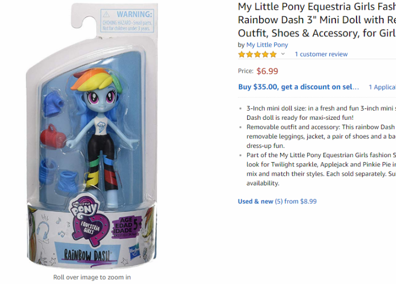Click the choking hazard warning label
The height and width of the screenshot is (284, 396).
point(127,21)
